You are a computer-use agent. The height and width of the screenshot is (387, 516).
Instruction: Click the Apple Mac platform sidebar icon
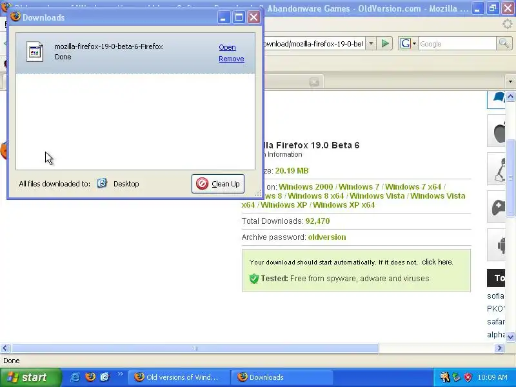[x=497, y=131]
